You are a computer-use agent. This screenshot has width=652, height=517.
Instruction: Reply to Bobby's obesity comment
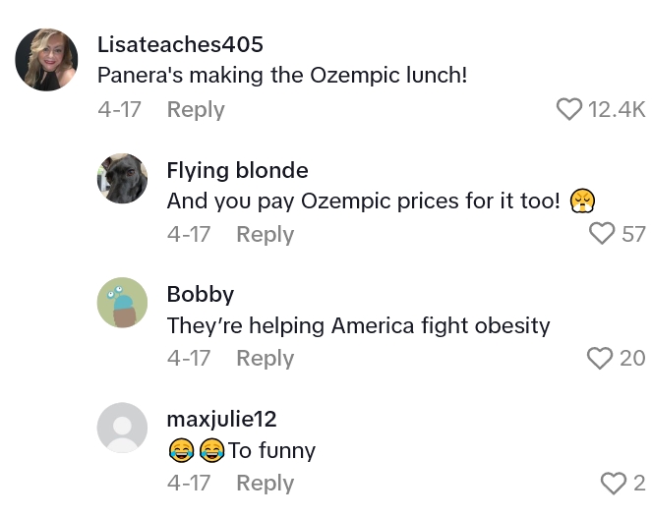[266, 359]
